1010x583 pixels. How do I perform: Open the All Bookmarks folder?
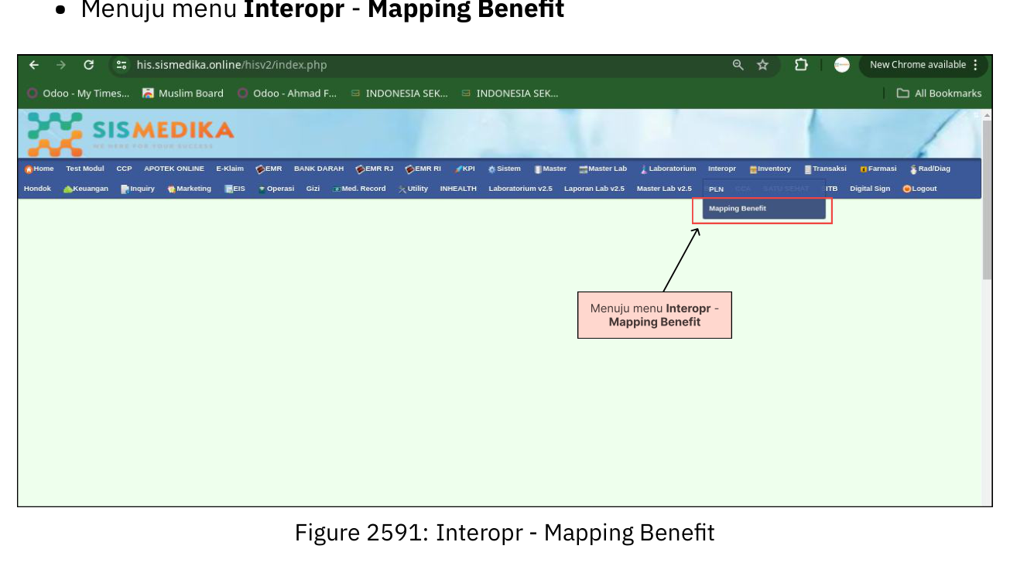pyautogui.click(x=939, y=94)
